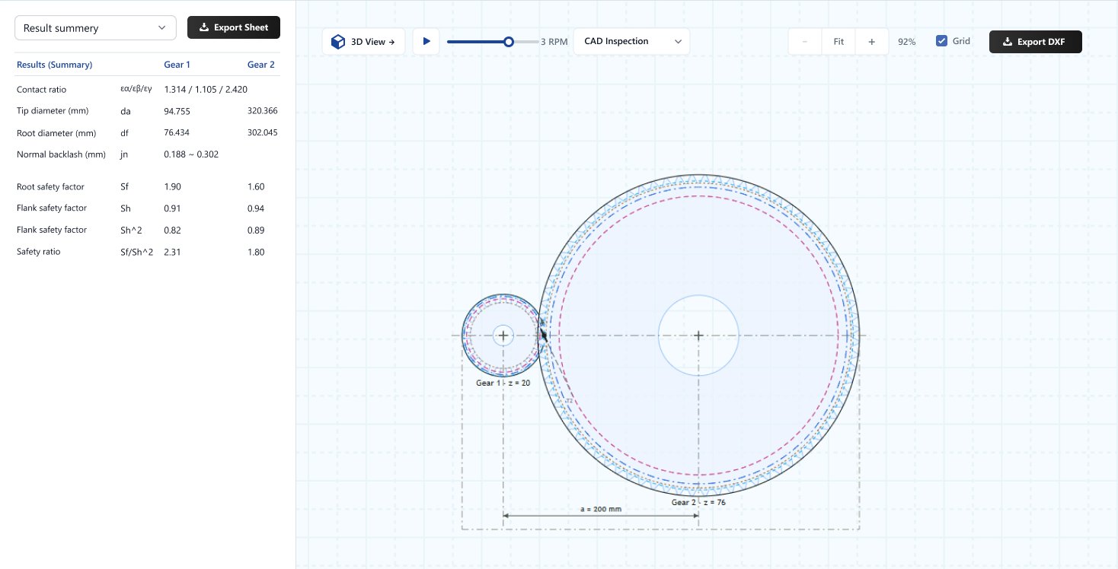Screen dimensions: 1118x569
Task: Click the Root safety factor label
Action: [50, 186]
